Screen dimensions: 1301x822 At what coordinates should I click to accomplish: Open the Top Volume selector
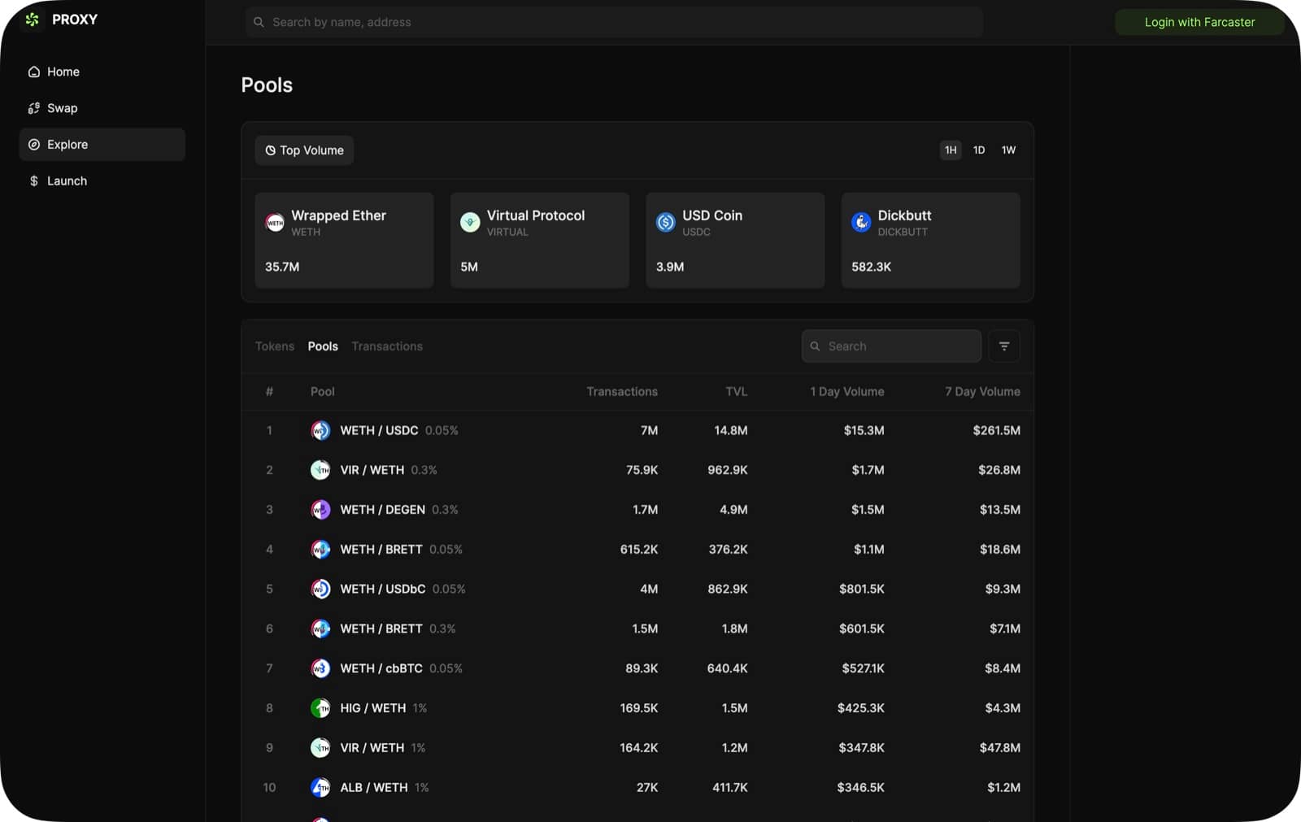[304, 150]
